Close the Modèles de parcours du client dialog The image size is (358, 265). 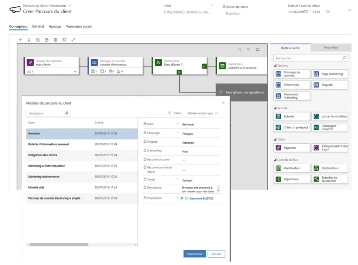[223, 103]
